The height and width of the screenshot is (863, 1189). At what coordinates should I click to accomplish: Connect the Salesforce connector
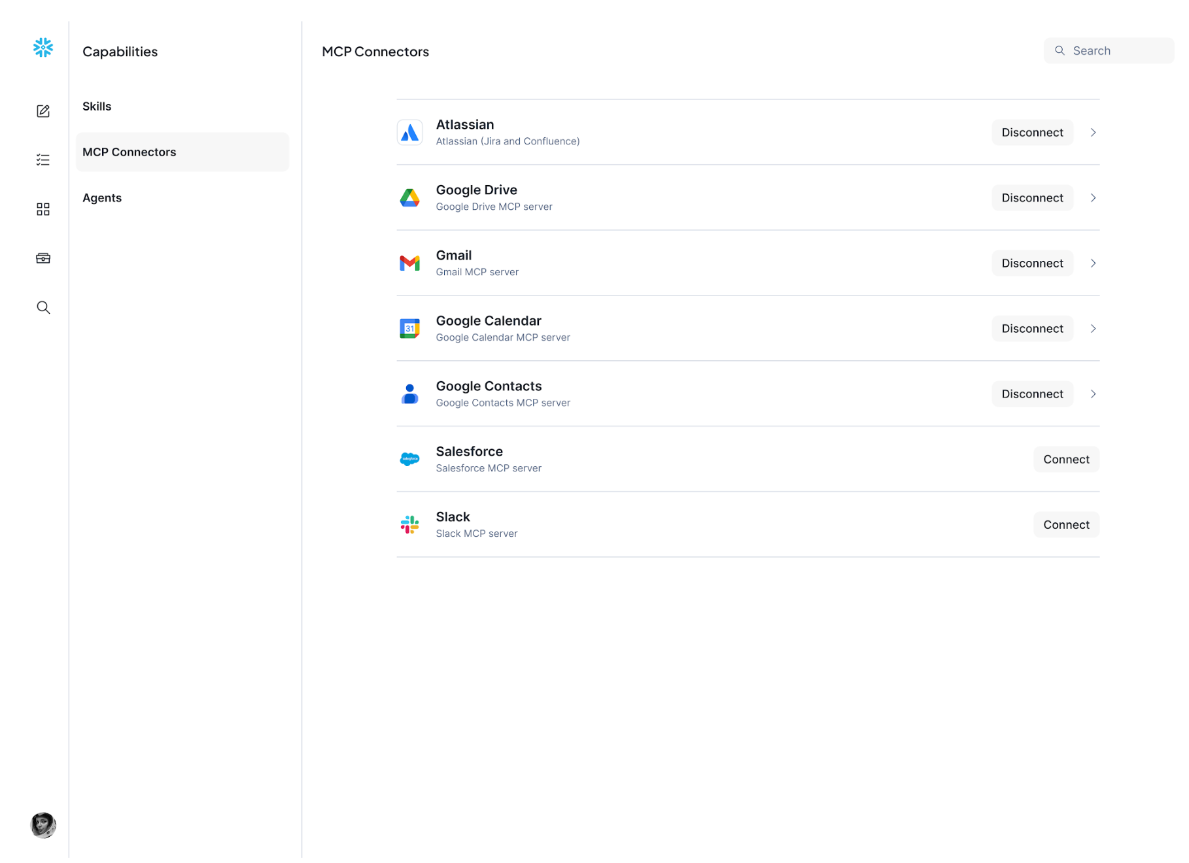(1067, 460)
